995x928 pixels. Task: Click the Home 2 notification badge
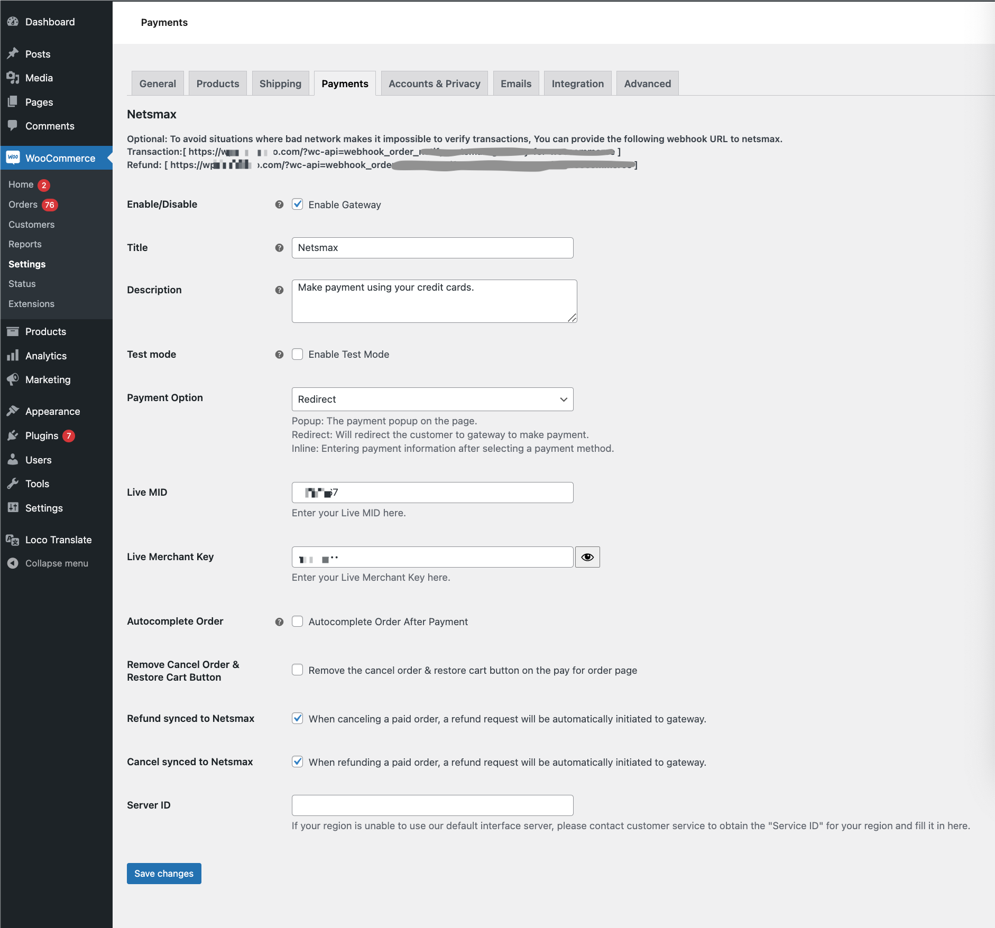coord(44,185)
